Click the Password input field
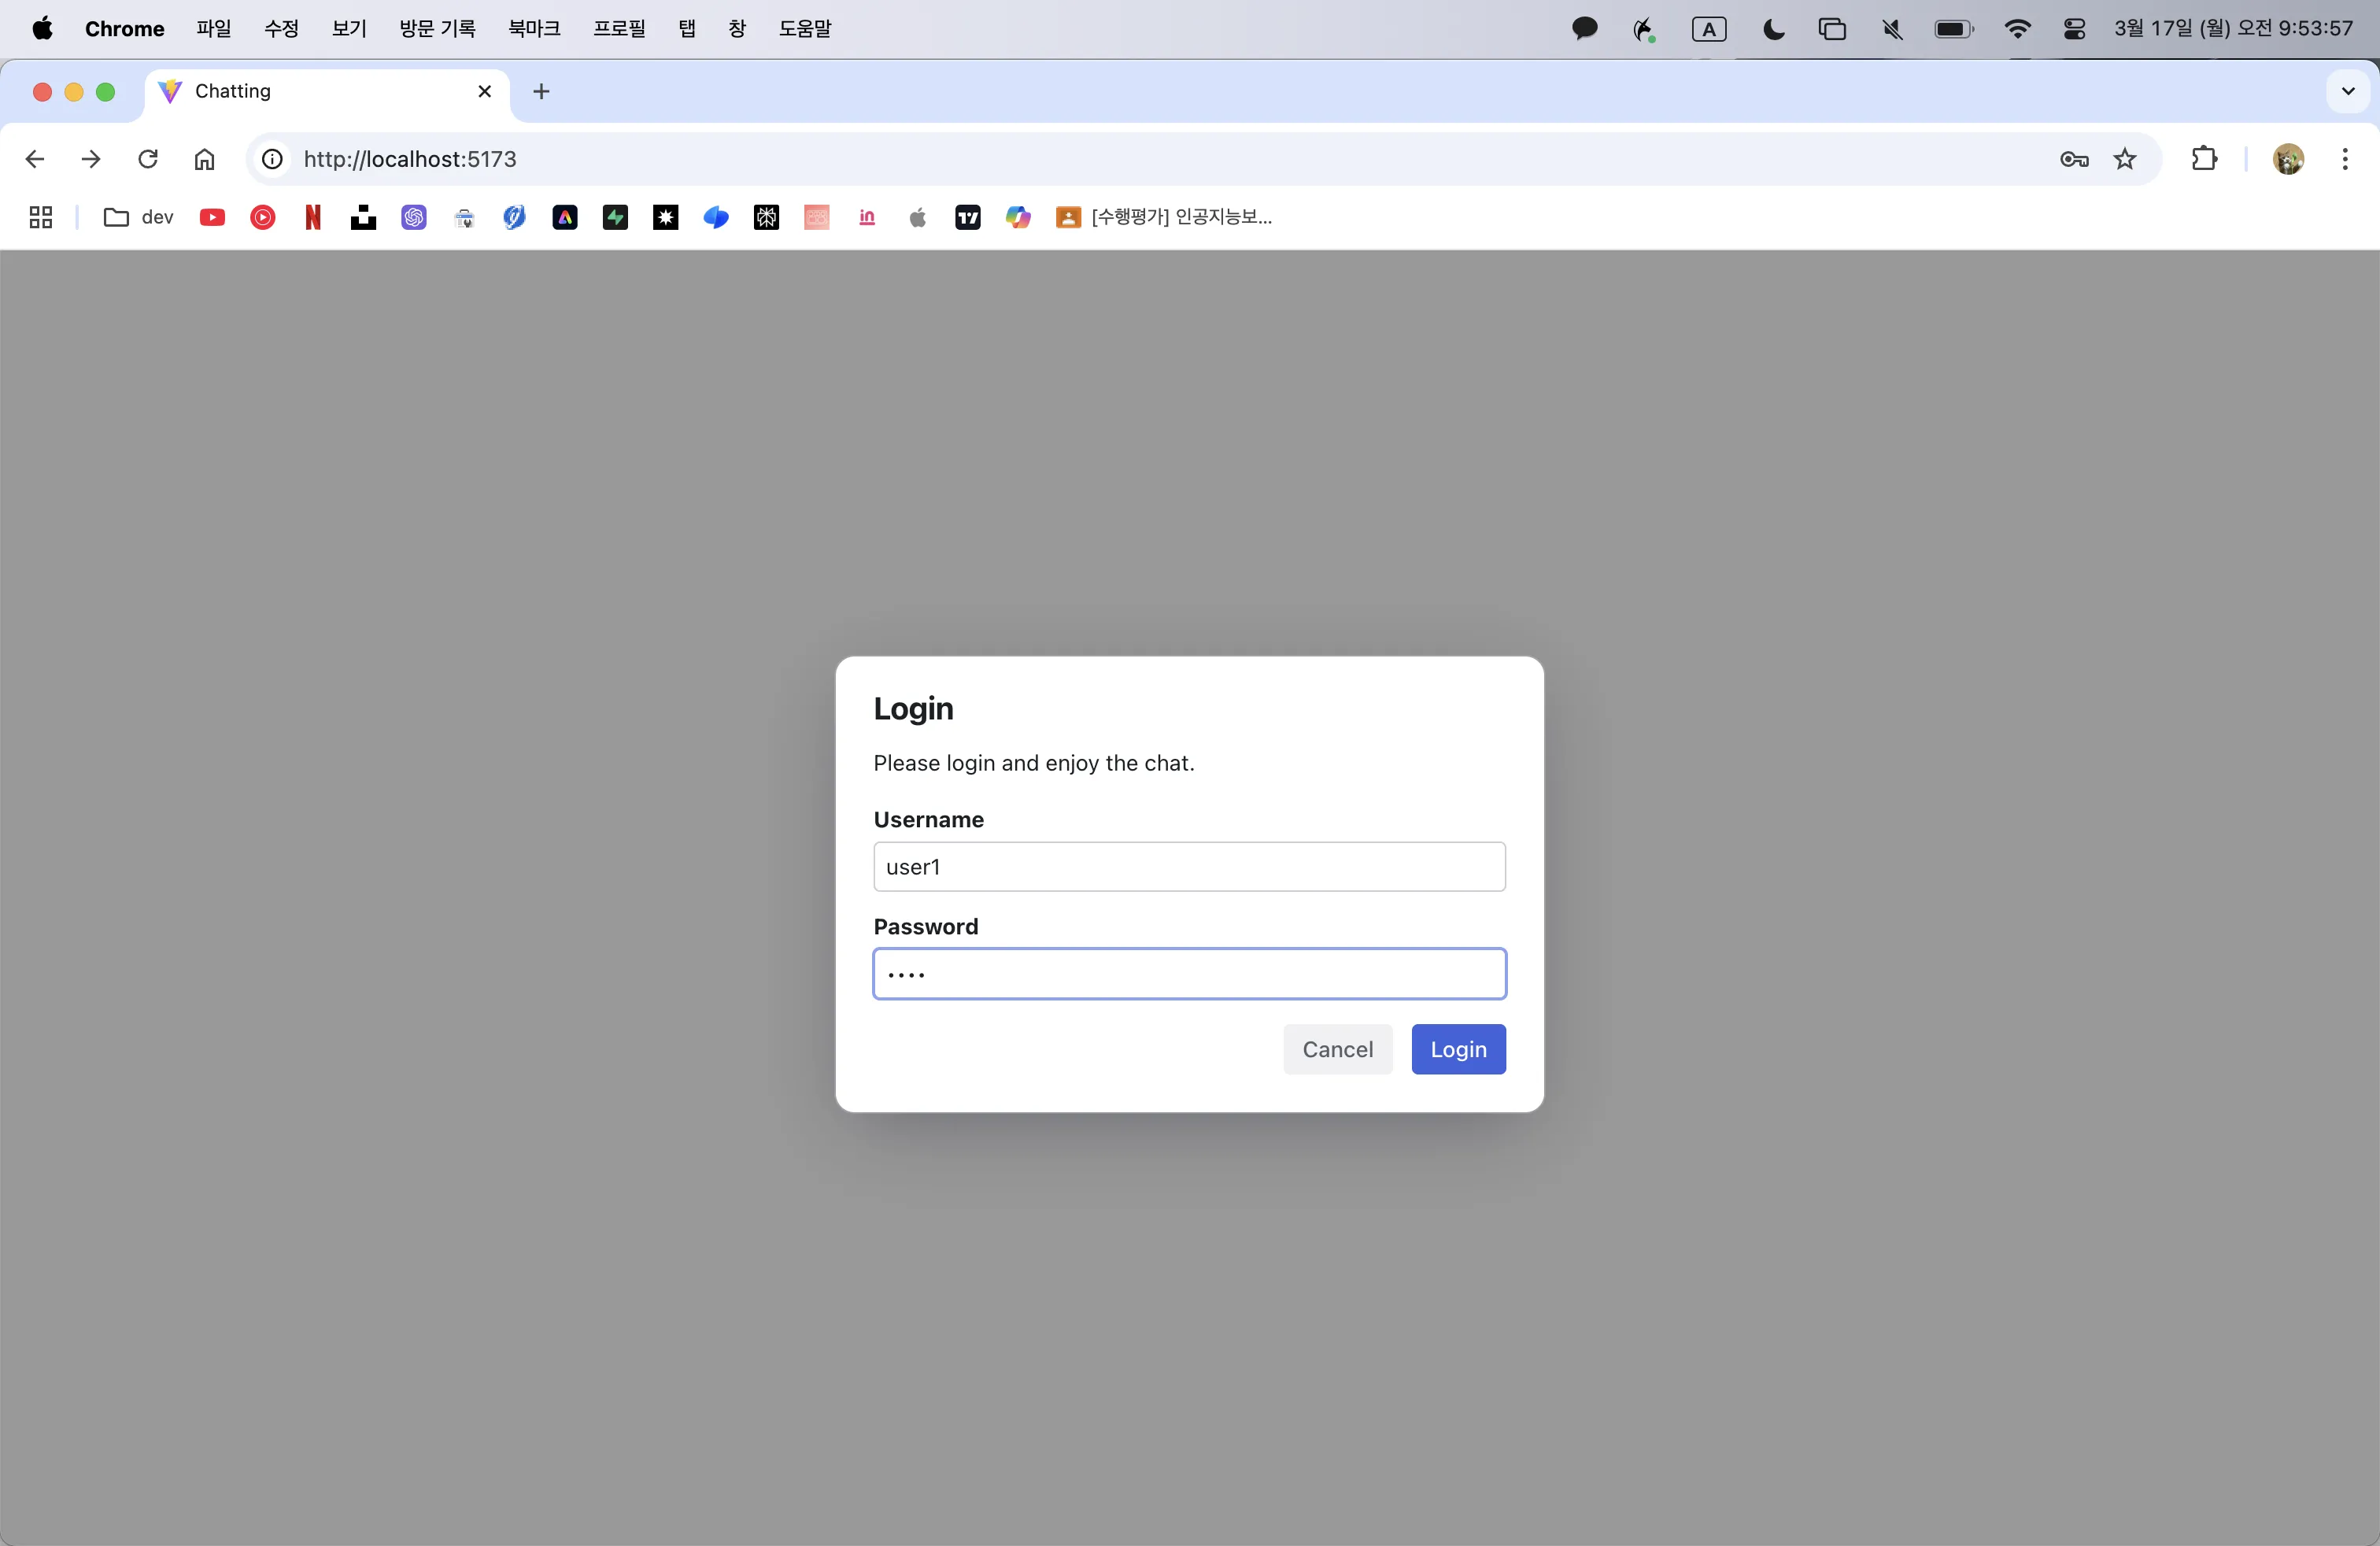 click(1189, 974)
